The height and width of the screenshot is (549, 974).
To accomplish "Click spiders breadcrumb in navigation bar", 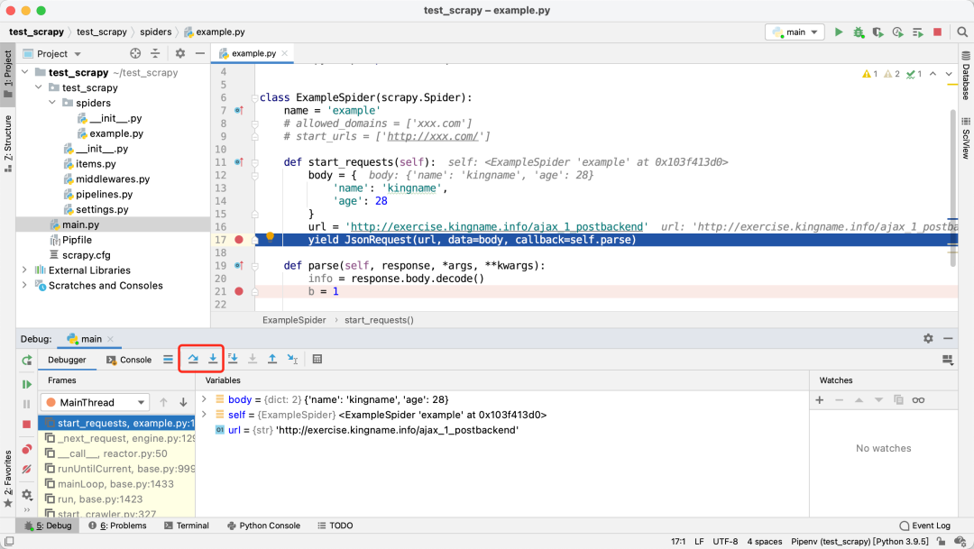I will click(x=155, y=32).
